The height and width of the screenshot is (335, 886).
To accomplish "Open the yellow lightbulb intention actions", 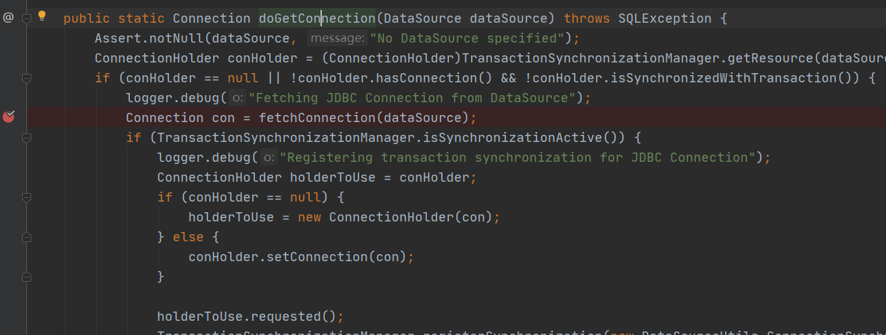I will pos(41,16).
